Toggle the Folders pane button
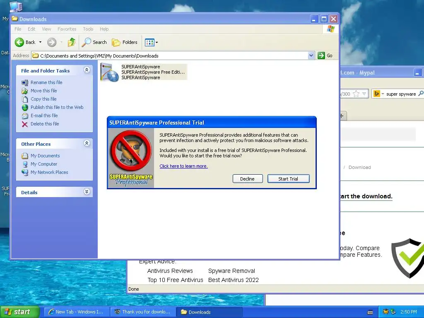This screenshot has height=318, width=424. click(125, 42)
